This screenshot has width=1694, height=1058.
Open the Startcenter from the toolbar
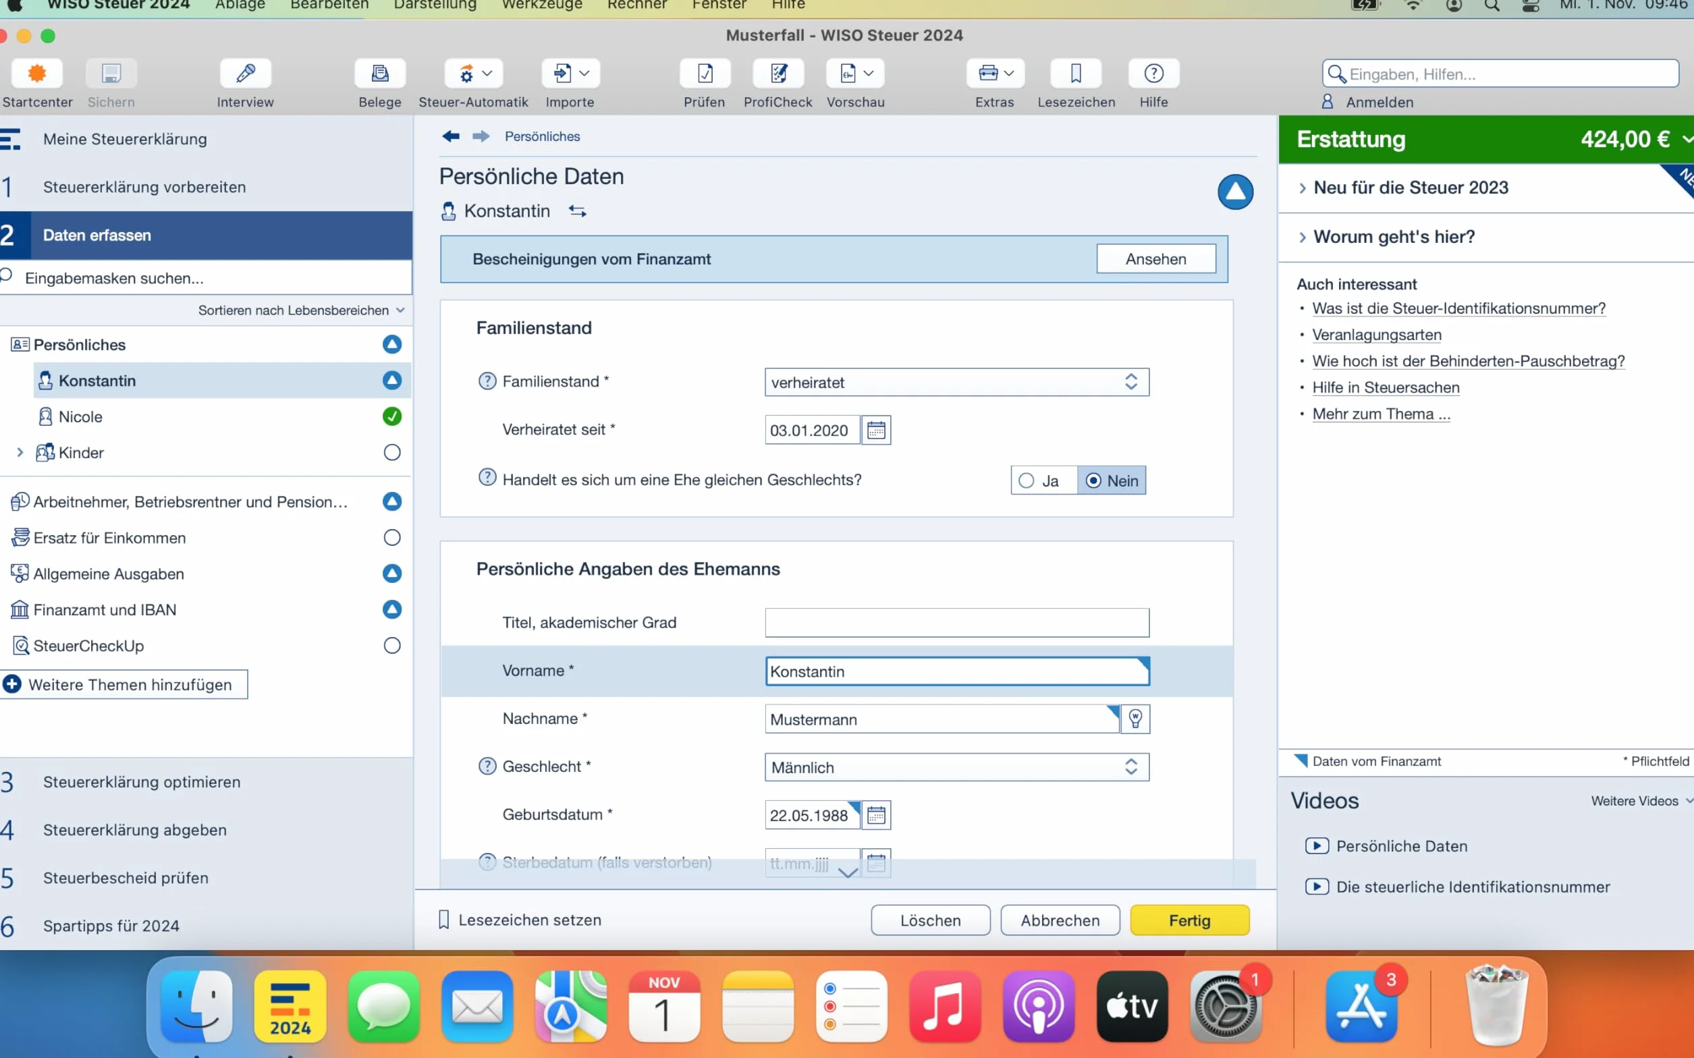click(37, 83)
